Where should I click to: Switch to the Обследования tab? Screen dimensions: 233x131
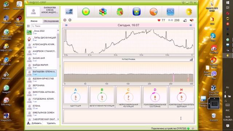pyautogui.click(x=51, y=21)
